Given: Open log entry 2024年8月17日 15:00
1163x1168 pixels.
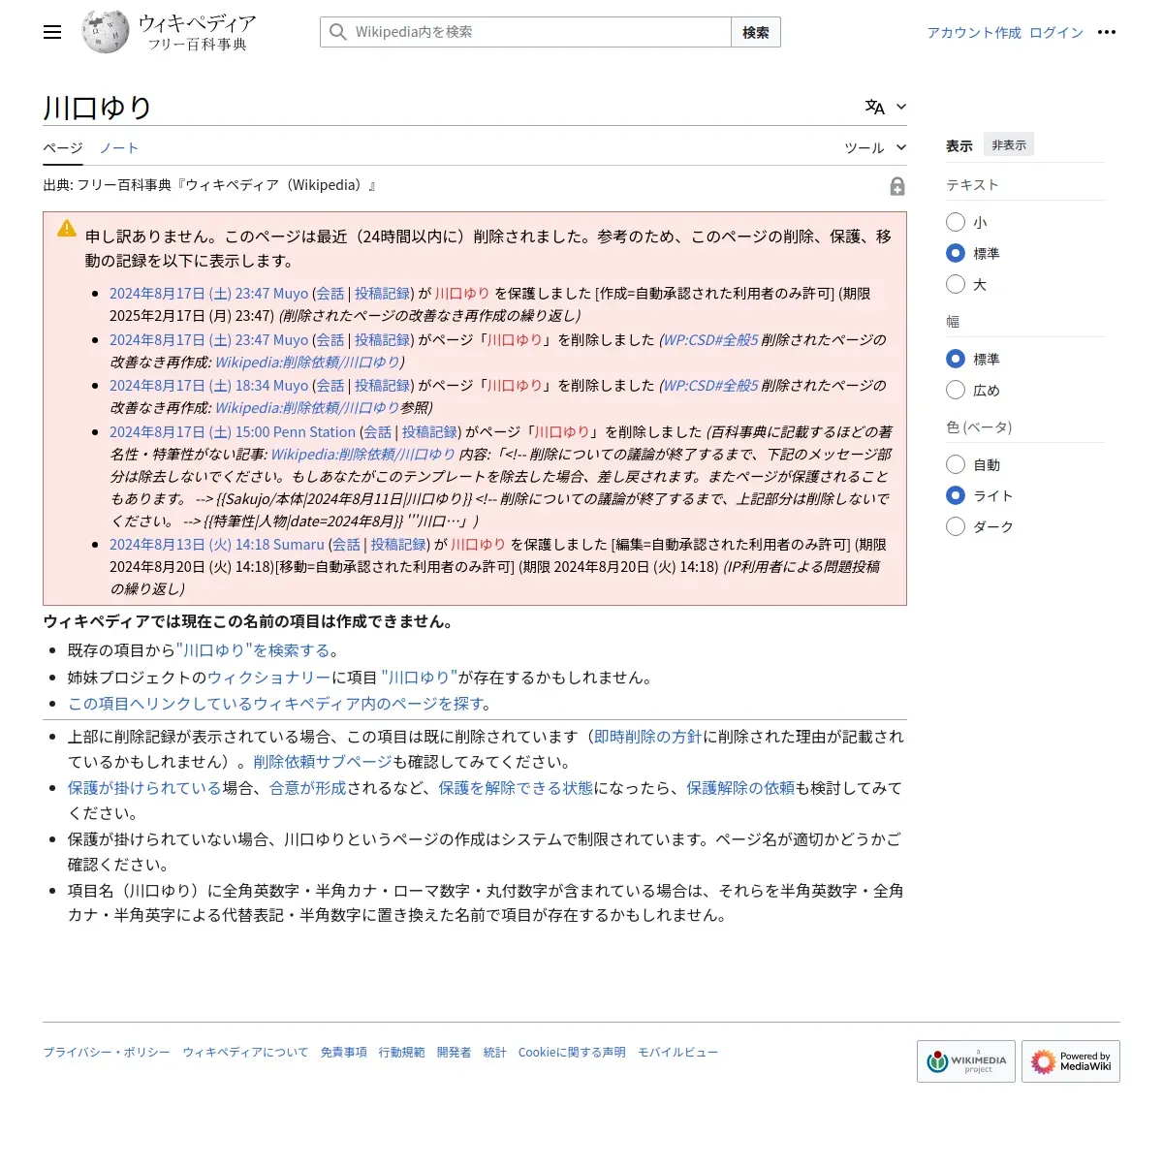Looking at the screenshot, I should [x=190, y=432].
